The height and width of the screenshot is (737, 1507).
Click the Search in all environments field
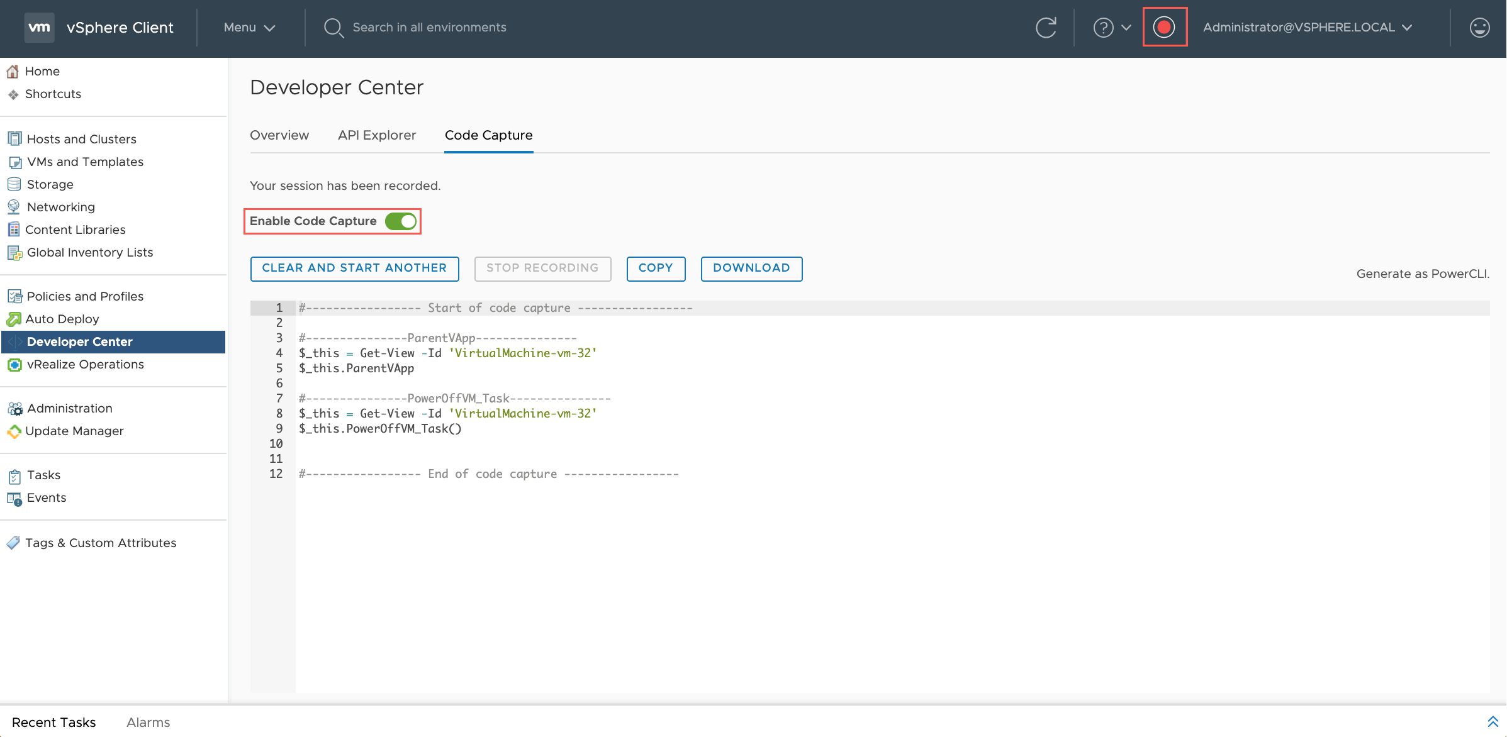pos(430,27)
